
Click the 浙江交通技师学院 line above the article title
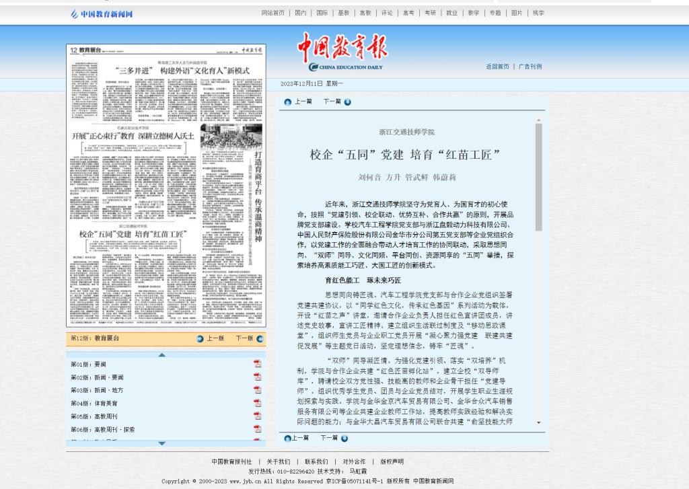click(x=407, y=133)
